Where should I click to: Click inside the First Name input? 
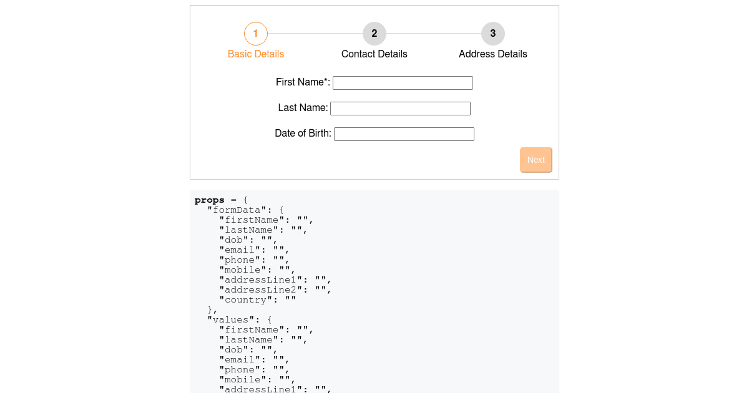pos(403,82)
